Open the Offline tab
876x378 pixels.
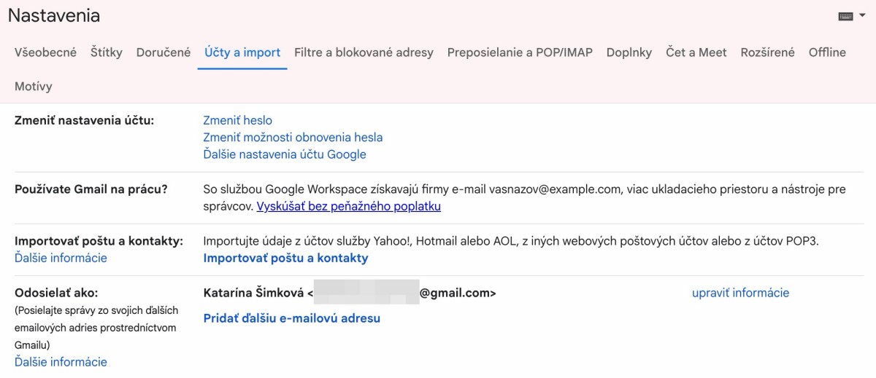[827, 52]
